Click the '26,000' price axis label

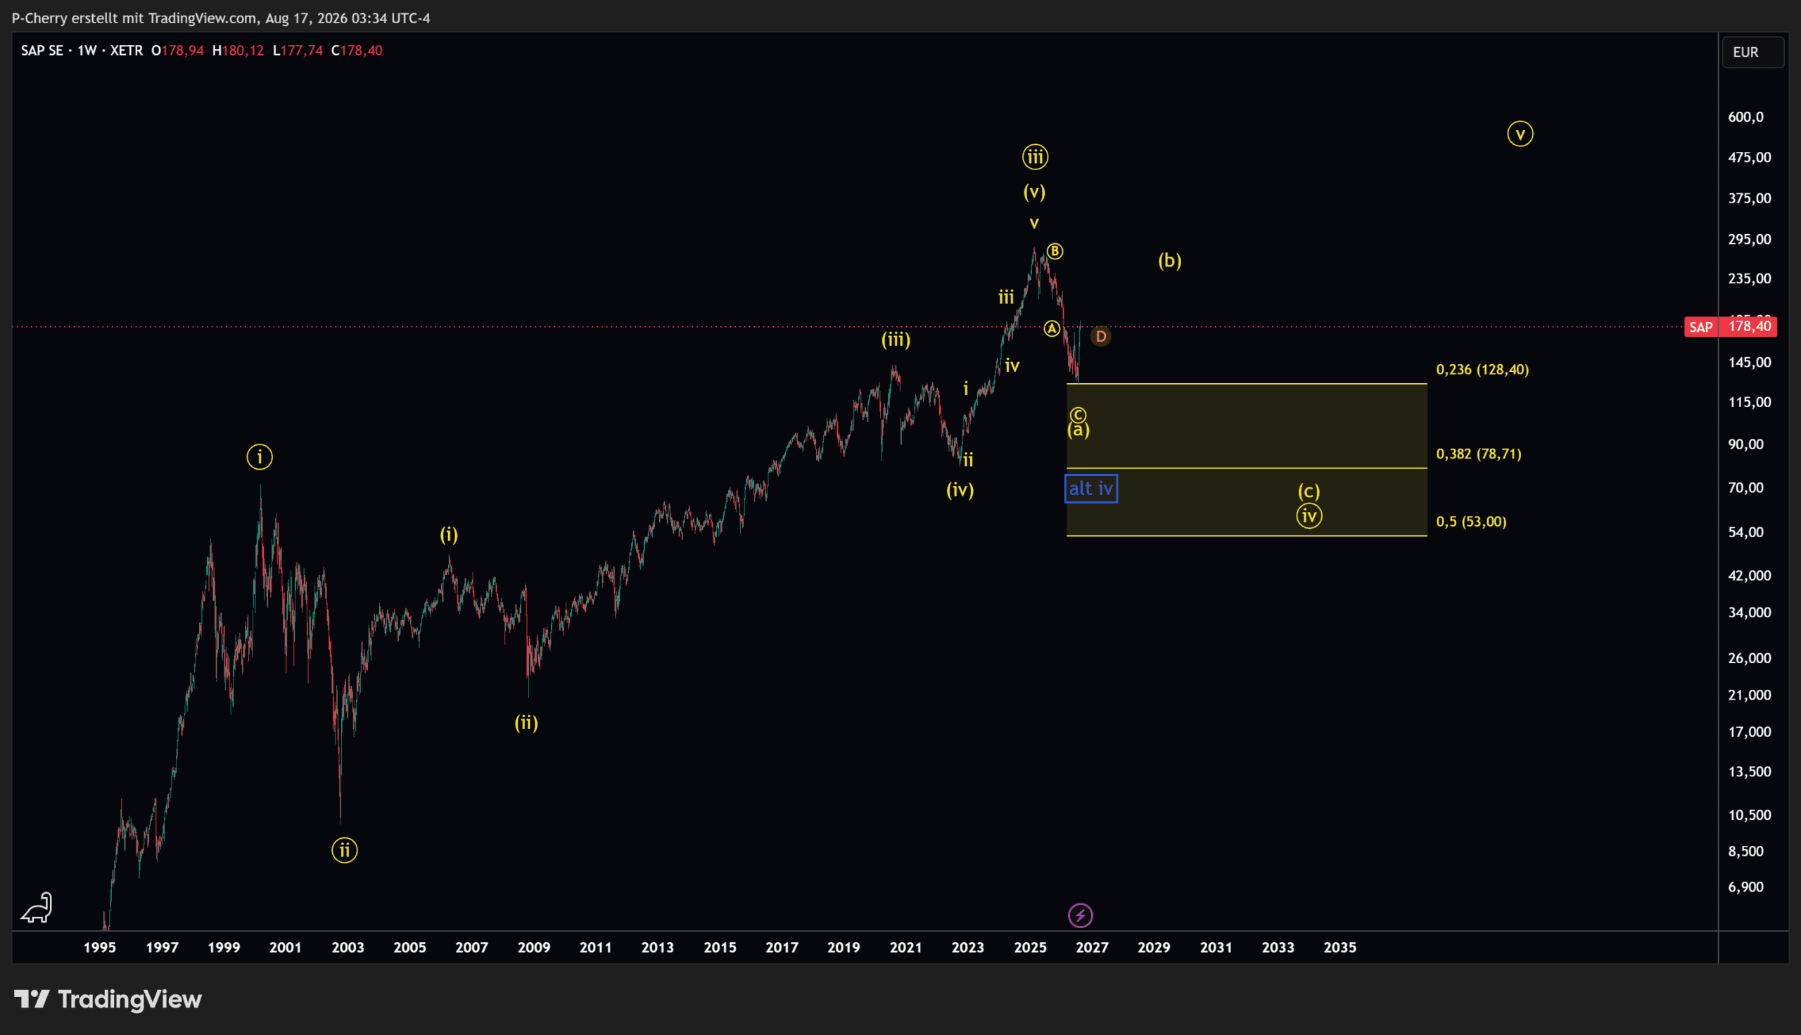[1750, 658]
